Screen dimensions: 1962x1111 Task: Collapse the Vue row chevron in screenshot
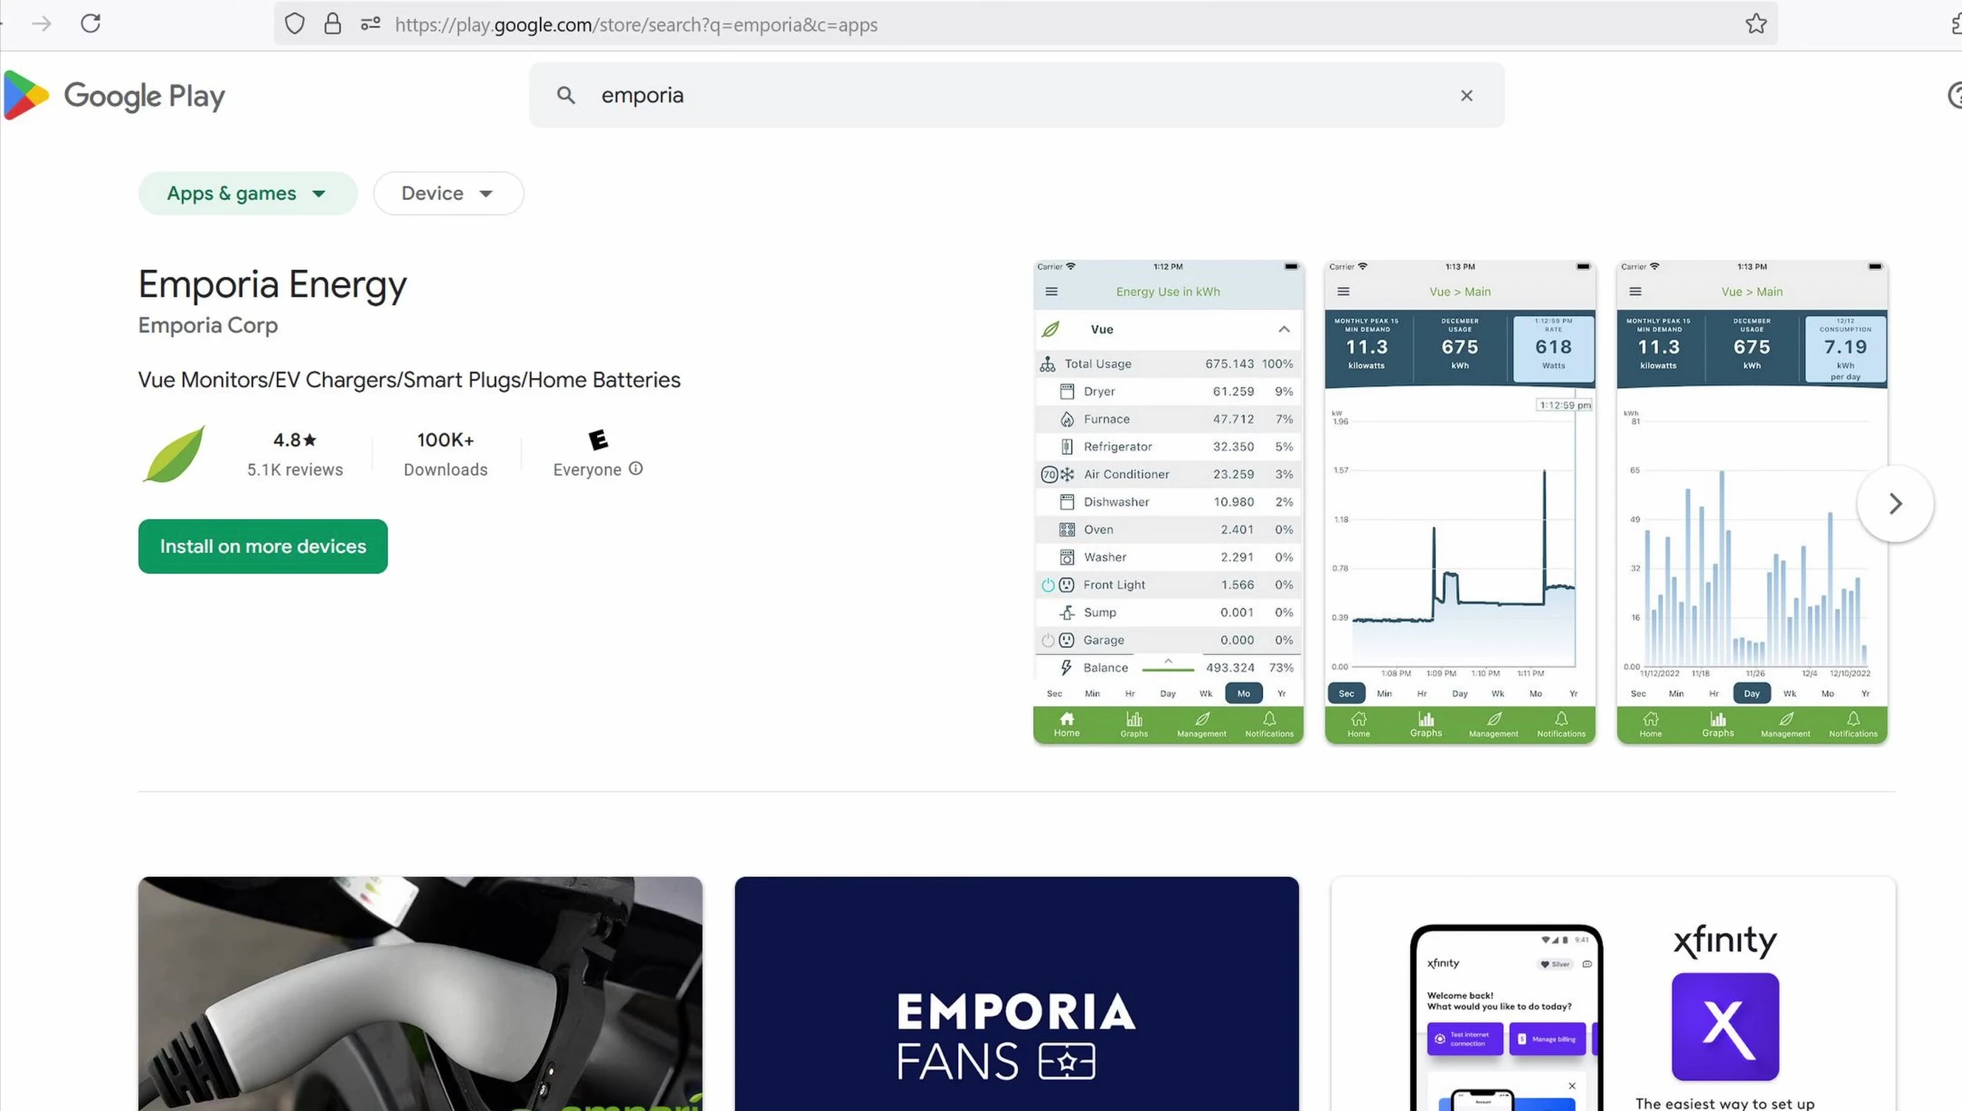point(1284,329)
